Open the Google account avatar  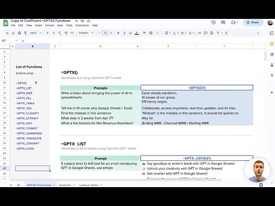(x=270, y=22)
